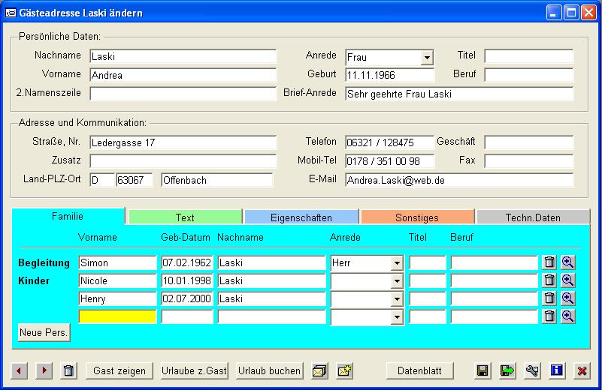Switch to the Eigenschaften tab
This screenshot has width=602, height=390.
click(301, 217)
